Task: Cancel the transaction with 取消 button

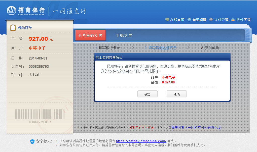Action: coord(176,94)
